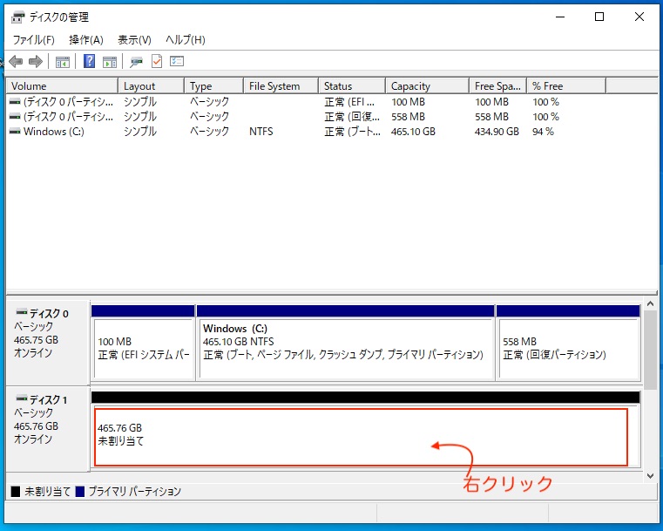This screenshot has width=663, height=531.
Task: Click the 465.10 GB capacity cell
Action: click(x=413, y=132)
